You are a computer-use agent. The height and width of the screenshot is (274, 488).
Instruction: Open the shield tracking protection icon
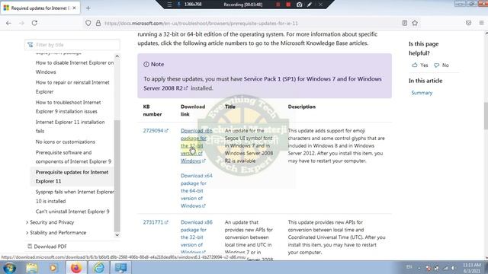tap(88, 23)
